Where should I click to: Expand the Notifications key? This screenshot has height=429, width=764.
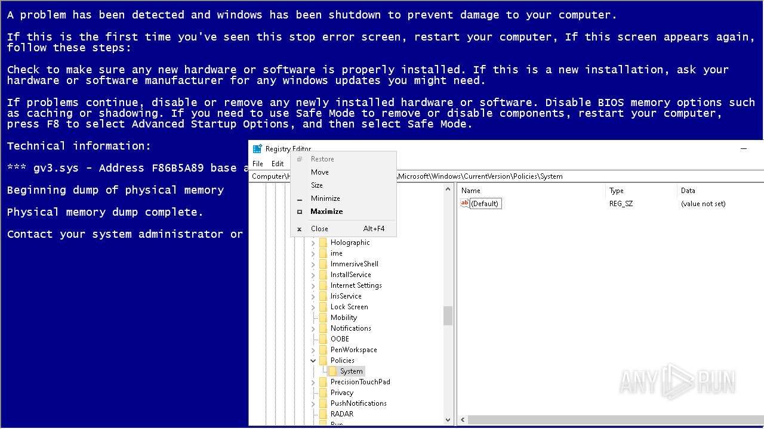coord(313,328)
